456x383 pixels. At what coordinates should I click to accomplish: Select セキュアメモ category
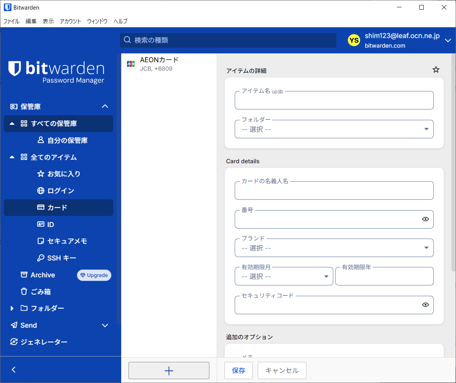pos(67,241)
